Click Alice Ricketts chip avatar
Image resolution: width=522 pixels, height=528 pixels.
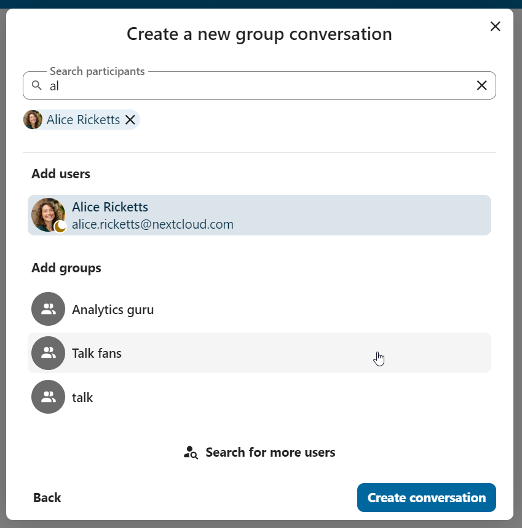[x=33, y=120]
